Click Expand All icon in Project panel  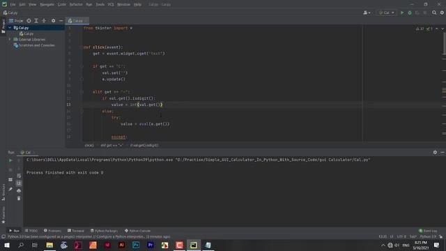click(x=36, y=21)
